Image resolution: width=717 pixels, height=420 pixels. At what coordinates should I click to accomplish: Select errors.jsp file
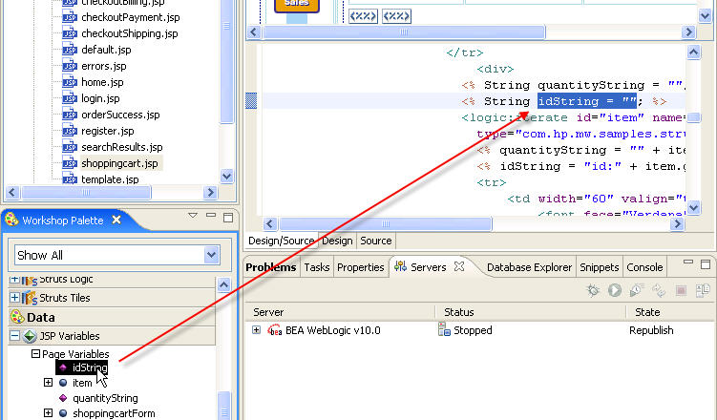point(104,66)
